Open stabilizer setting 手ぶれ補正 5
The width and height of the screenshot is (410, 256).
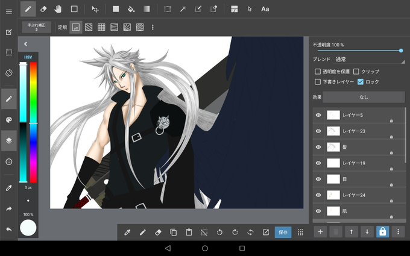(36, 27)
